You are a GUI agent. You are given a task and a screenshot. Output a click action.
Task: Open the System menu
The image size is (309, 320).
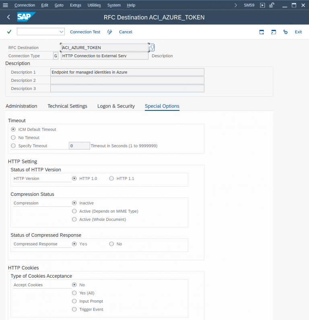coord(114,5)
